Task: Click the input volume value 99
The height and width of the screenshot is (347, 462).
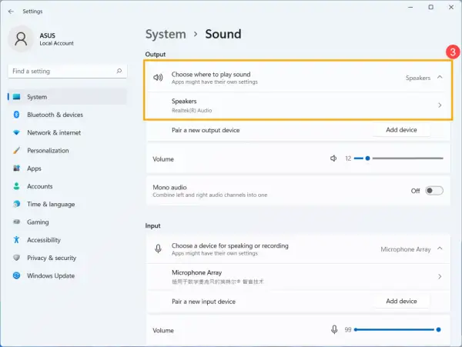Action: (x=348, y=330)
